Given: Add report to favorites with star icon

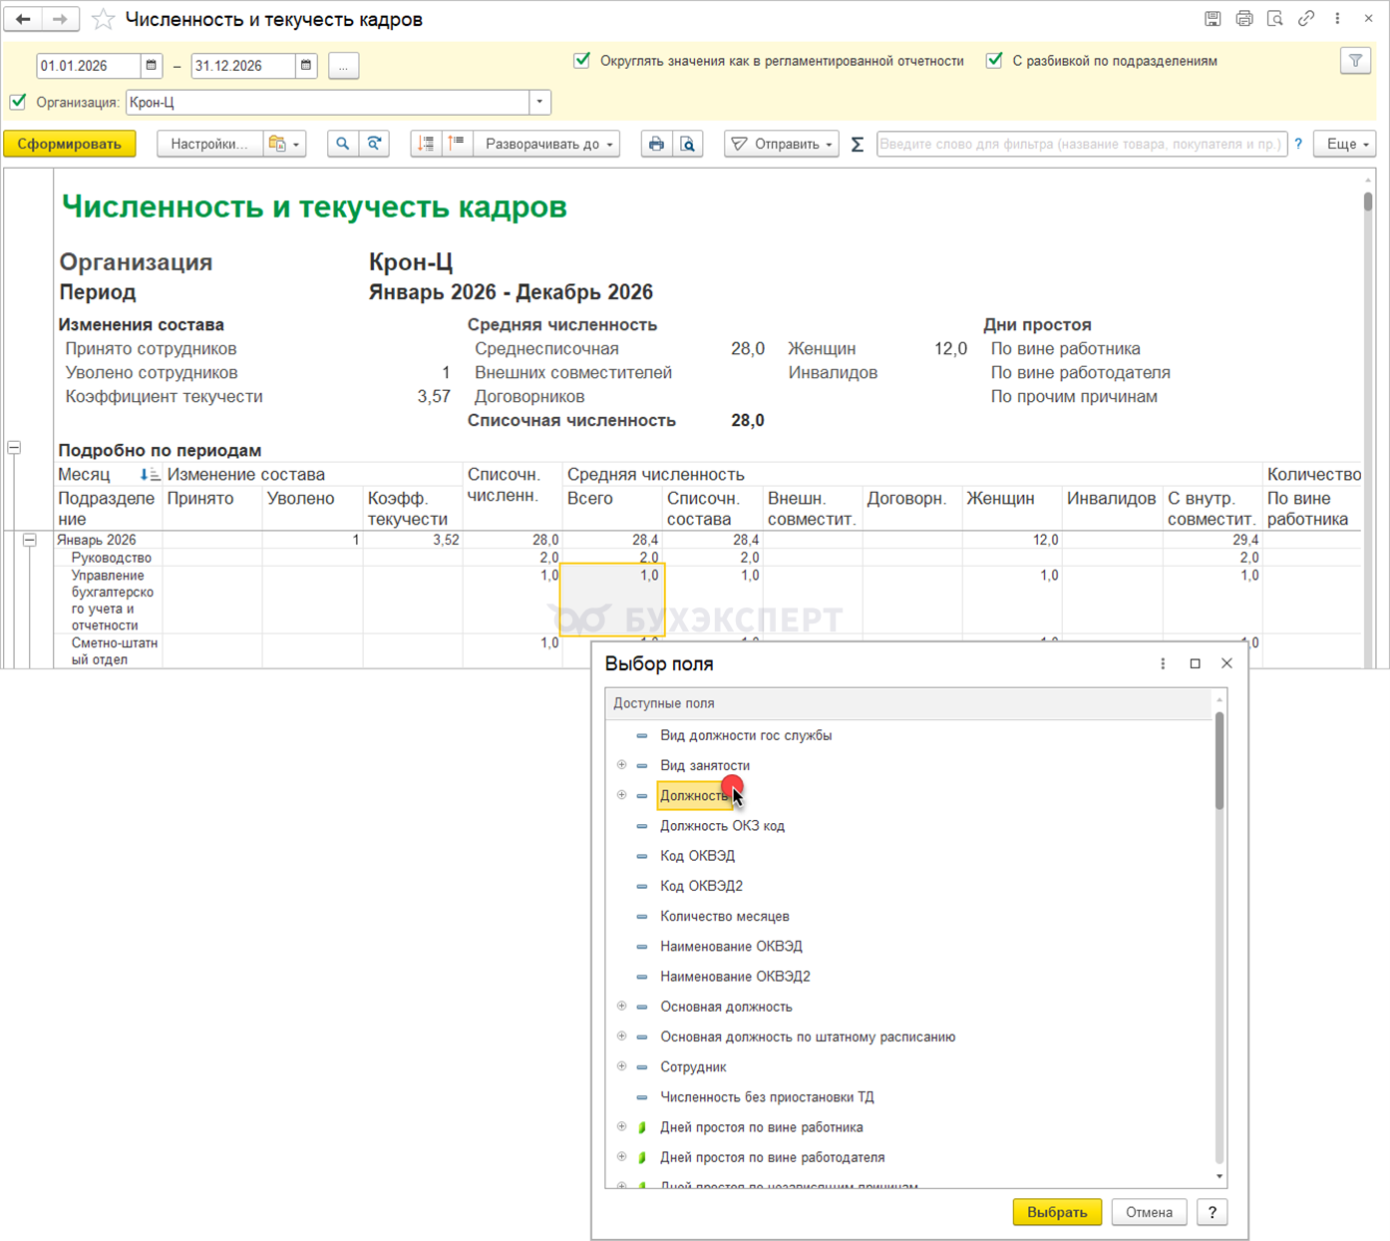Looking at the screenshot, I should pyautogui.click(x=103, y=19).
